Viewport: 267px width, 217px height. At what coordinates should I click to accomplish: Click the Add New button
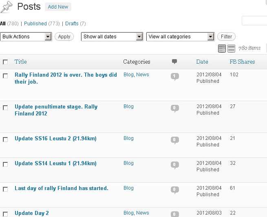58,7
